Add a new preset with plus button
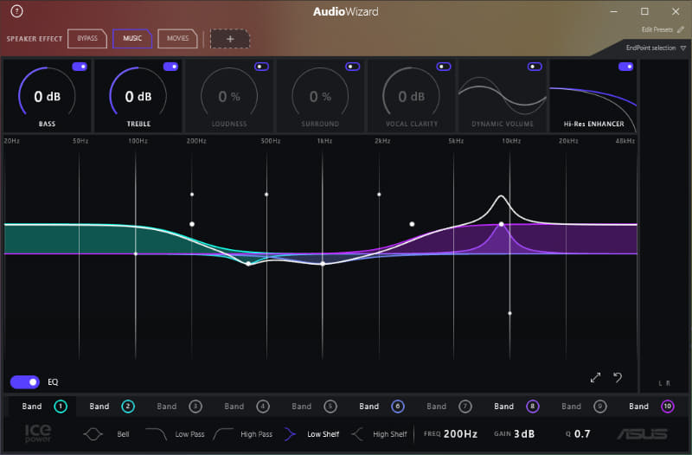The width and height of the screenshot is (692, 455). coord(230,39)
